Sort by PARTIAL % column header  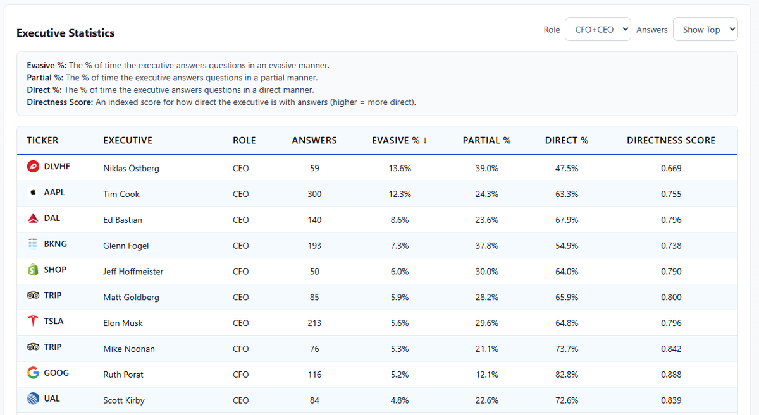click(486, 140)
